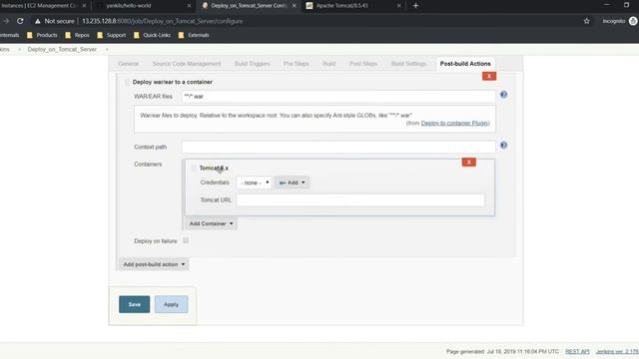Close the Apache Tomcat browser tab
This screenshot has height=359, width=639.
[398, 6]
